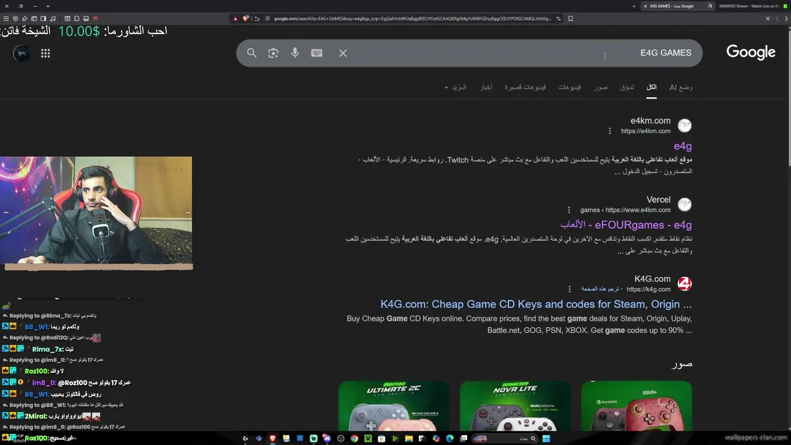
Task: Click the browser address bar URL
Action: click(x=412, y=19)
